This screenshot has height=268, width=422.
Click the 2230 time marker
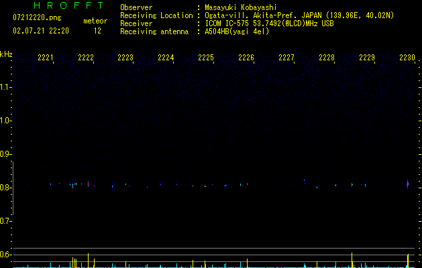pos(407,58)
